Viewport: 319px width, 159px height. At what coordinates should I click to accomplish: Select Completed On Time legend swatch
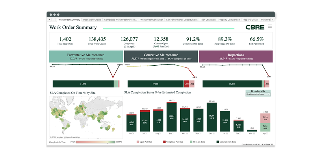point(218,142)
